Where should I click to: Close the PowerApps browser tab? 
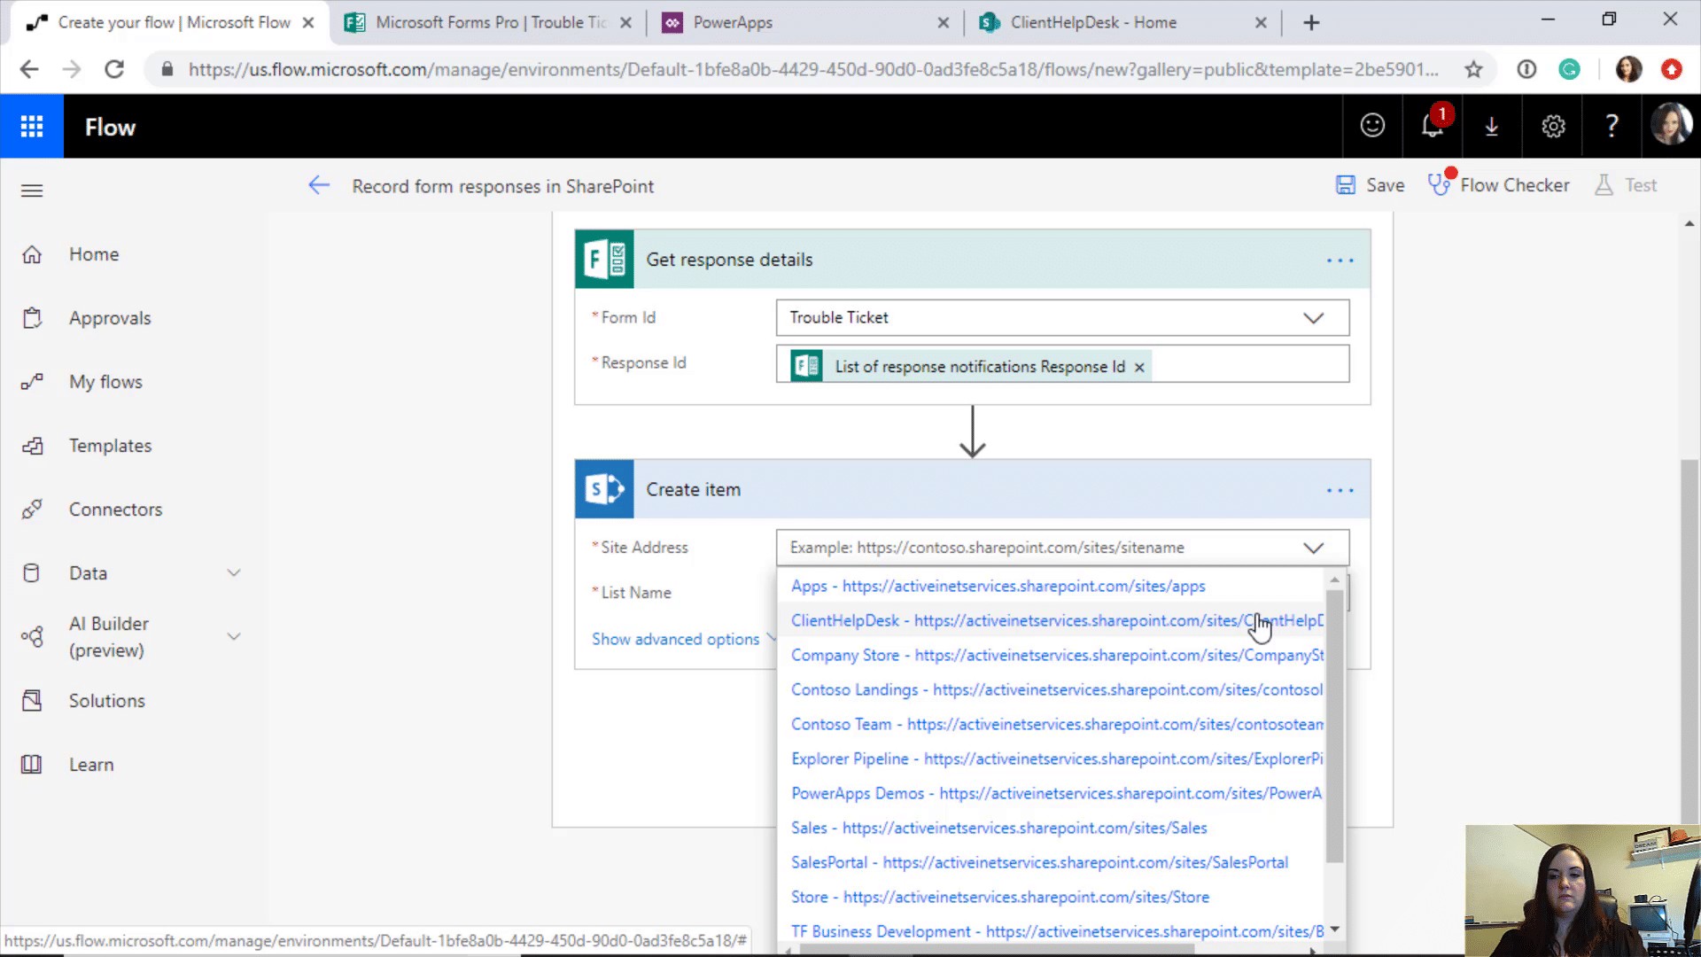[944, 23]
